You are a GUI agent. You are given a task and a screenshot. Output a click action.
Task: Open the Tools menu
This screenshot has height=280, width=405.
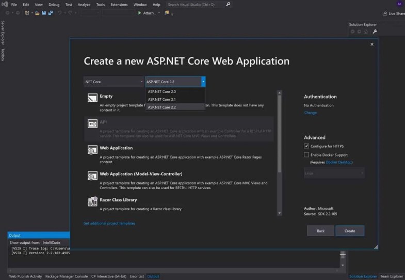coord(101,5)
